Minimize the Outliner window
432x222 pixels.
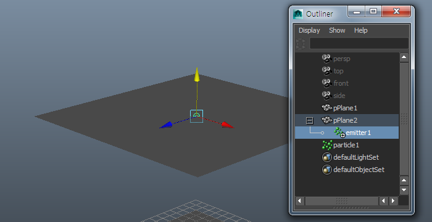[x=357, y=12]
